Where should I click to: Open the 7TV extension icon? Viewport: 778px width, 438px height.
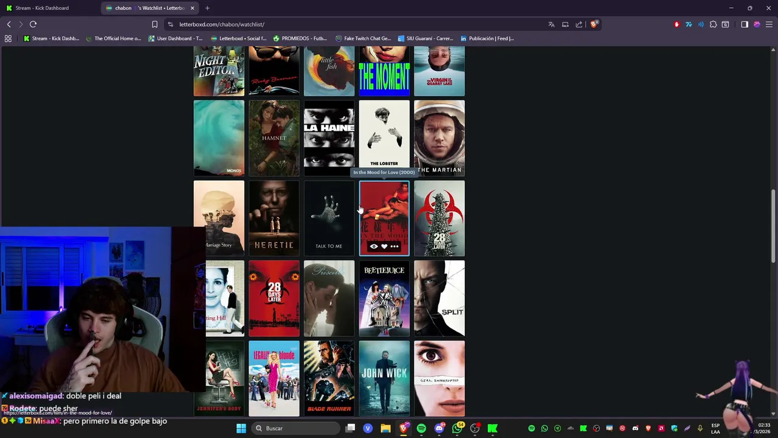[689, 24]
